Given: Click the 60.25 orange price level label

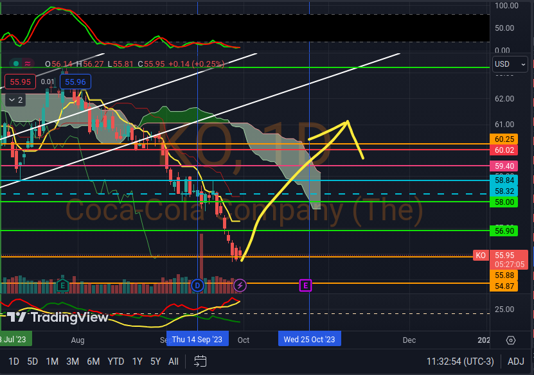Looking at the screenshot, I should (503, 139).
